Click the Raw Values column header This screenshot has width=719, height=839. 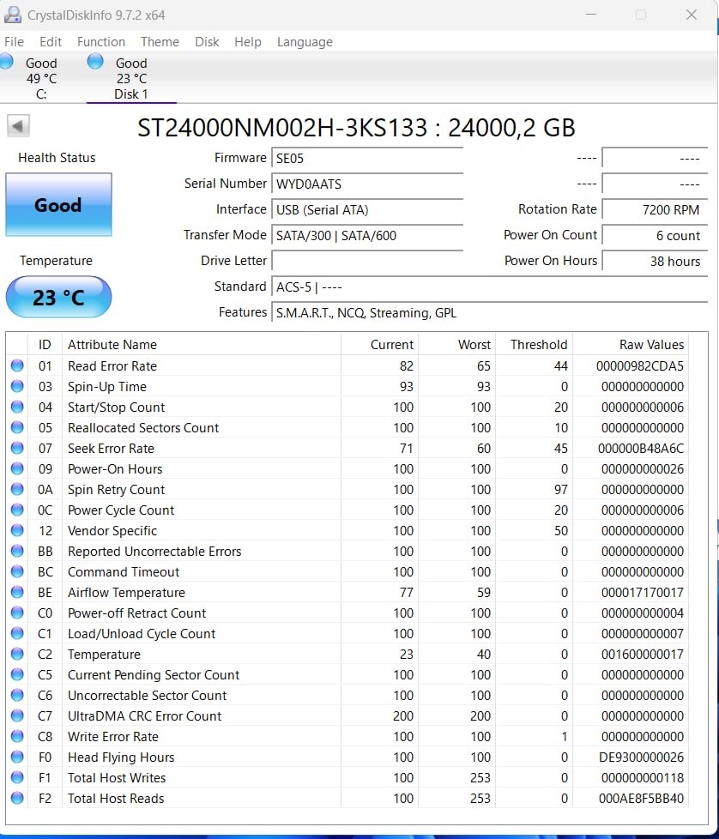point(630,345)
